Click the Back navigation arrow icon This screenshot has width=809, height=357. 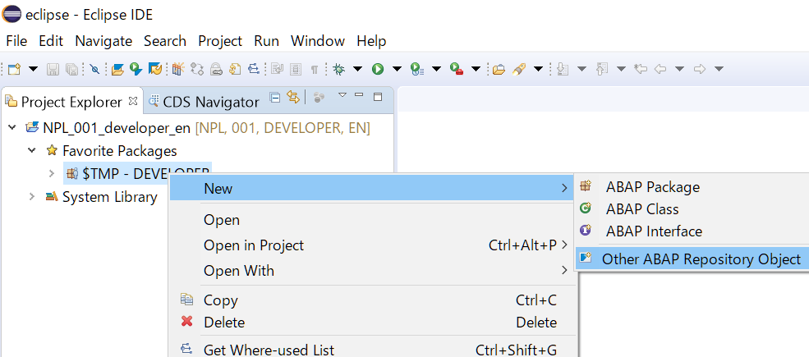pos(660,69)
